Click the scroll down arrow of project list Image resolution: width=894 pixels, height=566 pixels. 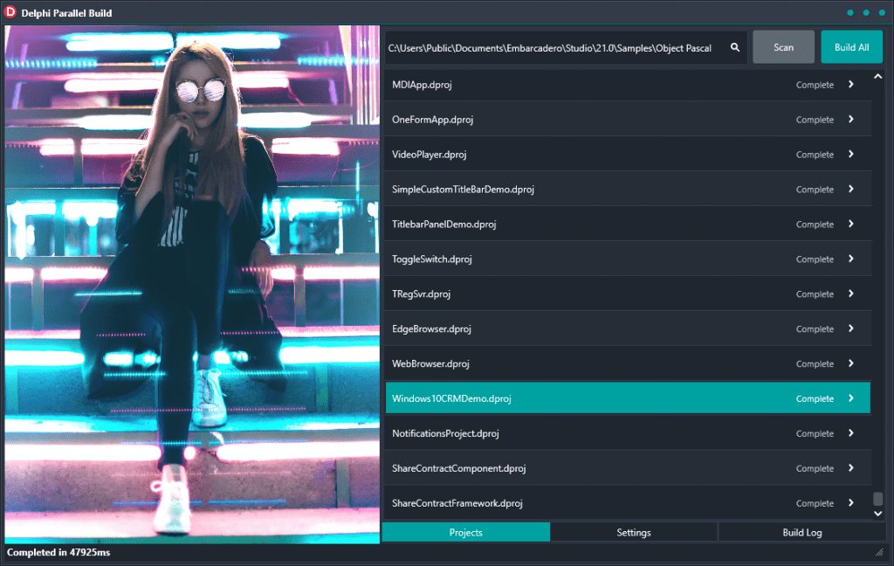[x=878, y=514]
